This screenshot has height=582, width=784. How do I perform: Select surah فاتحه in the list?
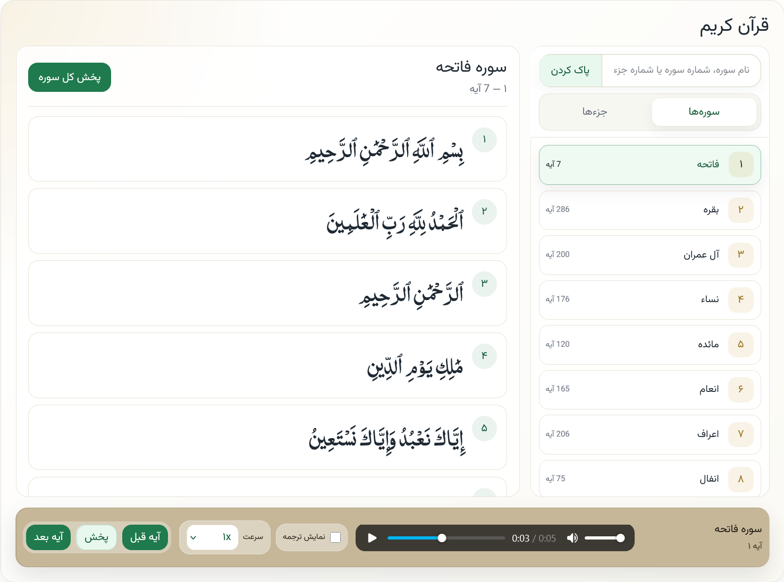(650, 165)
